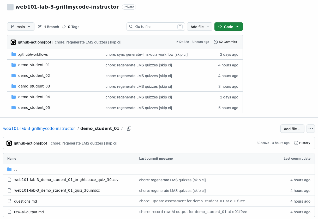
Task: Open the demo_student_04 folder
Action: click(x=34, y=97)
